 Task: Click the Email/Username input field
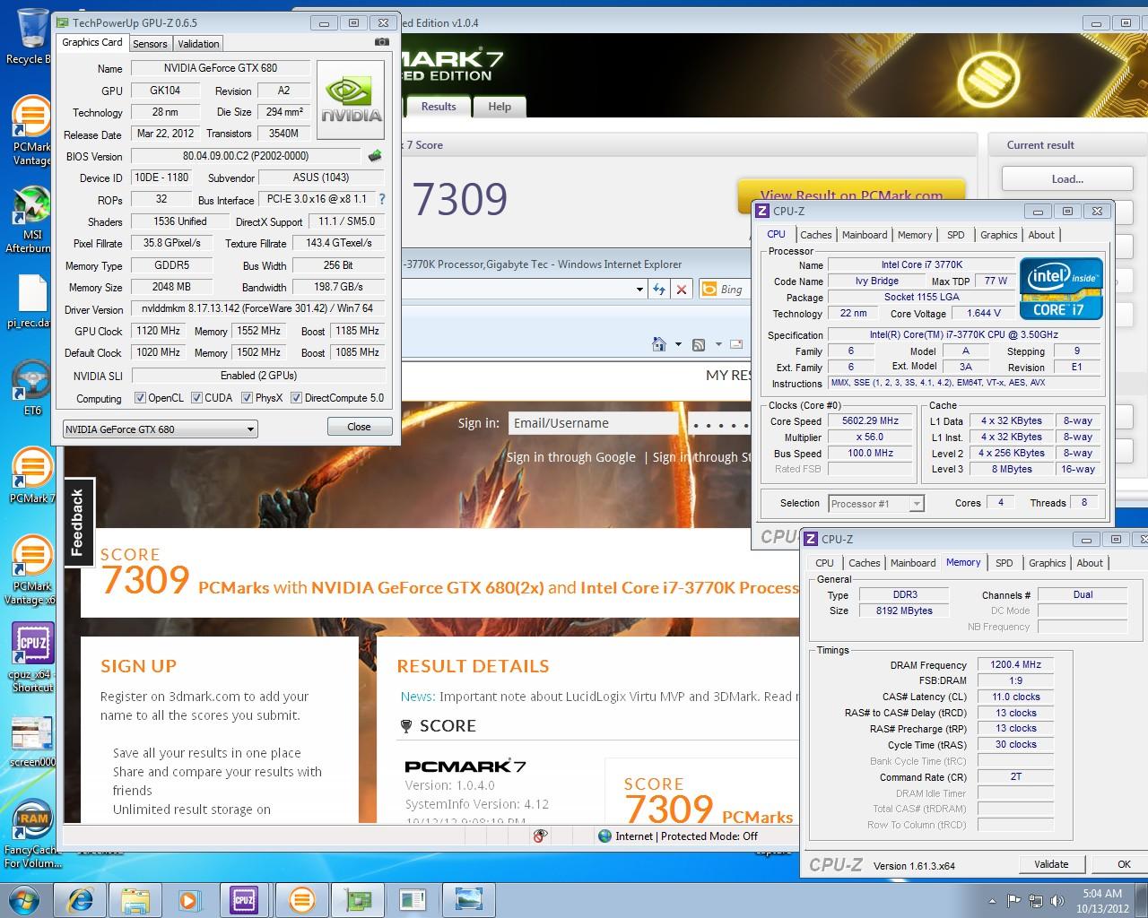click(x=593, y=423)
